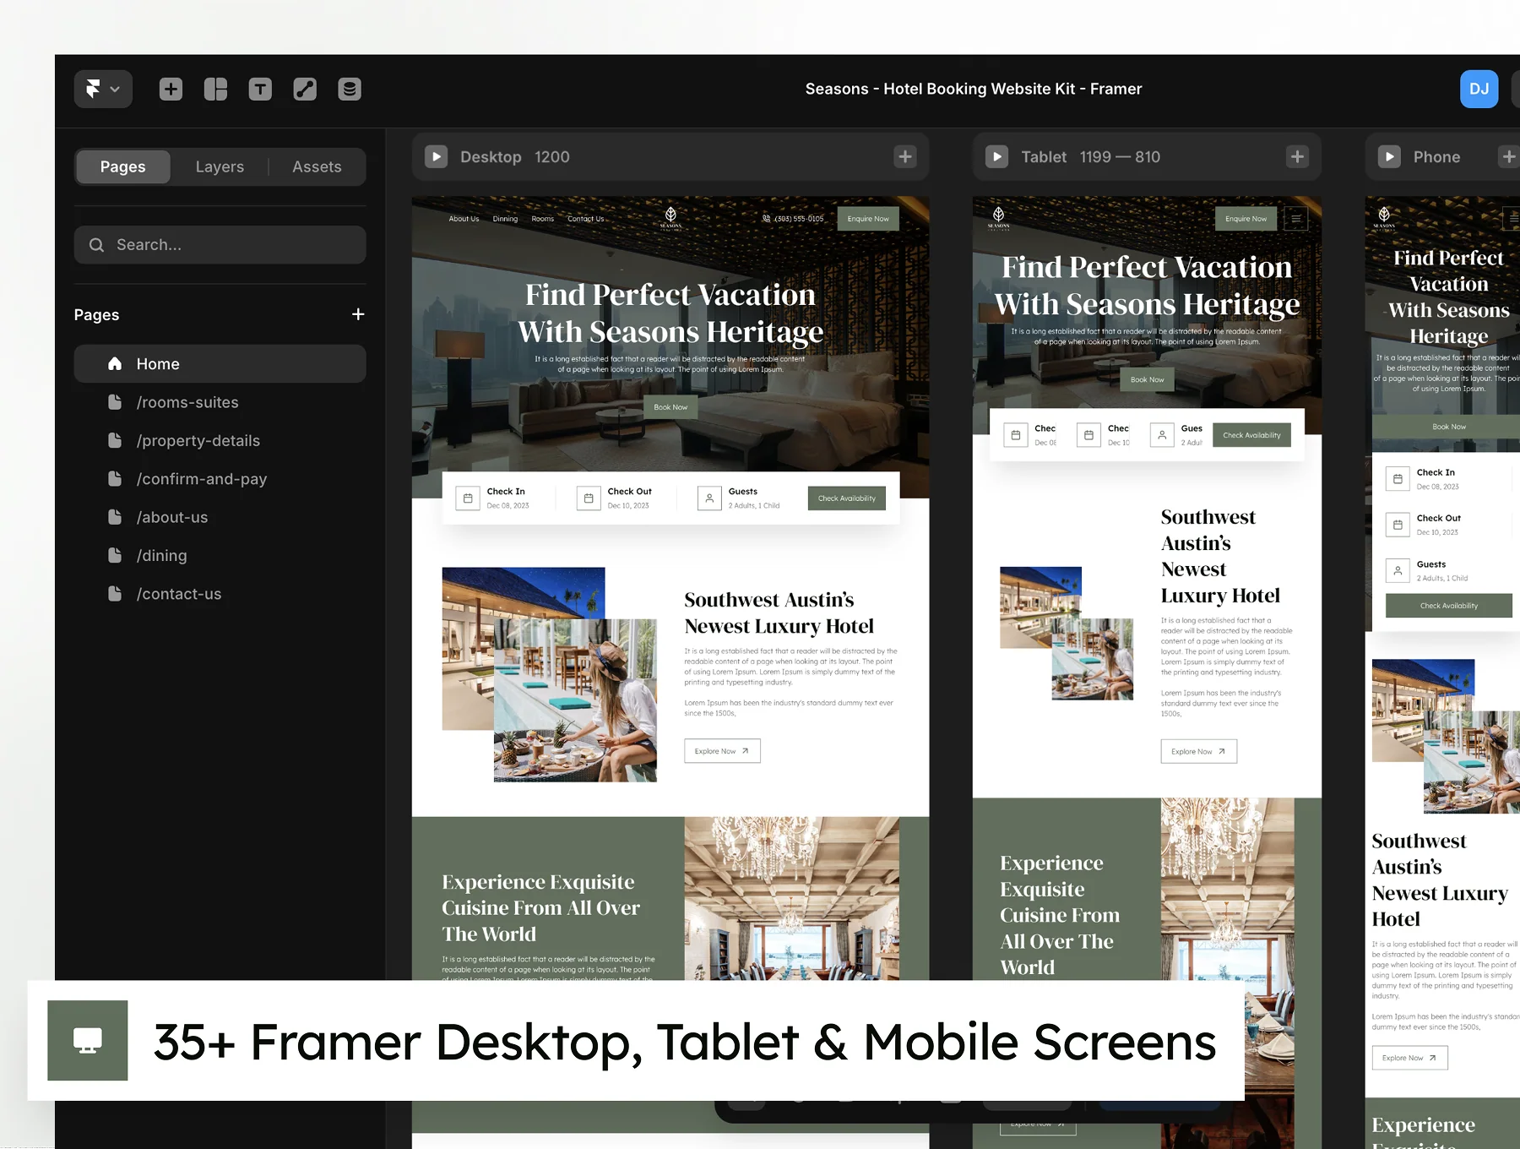Add breakpoint after Tablet frame
1520x1149 pixels.
pyautogui.click(x=1297, y=156)
